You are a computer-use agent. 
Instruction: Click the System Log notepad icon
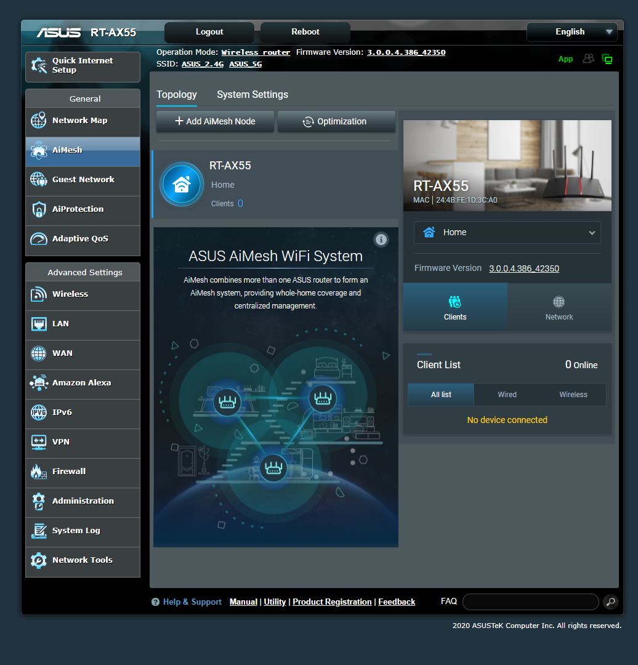click(x=39, y=531)
